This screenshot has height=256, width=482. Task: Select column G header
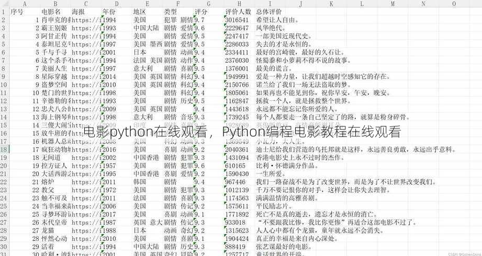208,4
